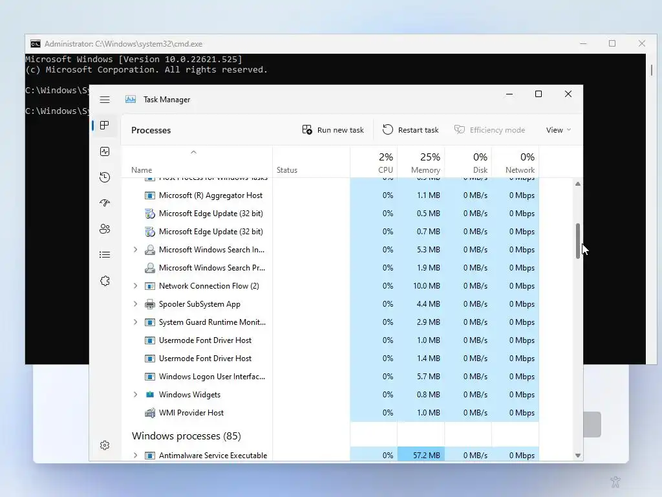Screen dimensions: 662x497
Task: Click the Microsoft Windows version line in cmd
Action: click(x=134, y=59)
